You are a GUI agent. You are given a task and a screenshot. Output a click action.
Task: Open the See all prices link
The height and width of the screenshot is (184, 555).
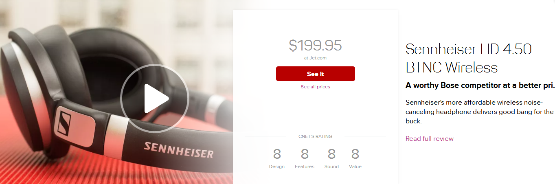pyautogui.click(x=316, y=87)
